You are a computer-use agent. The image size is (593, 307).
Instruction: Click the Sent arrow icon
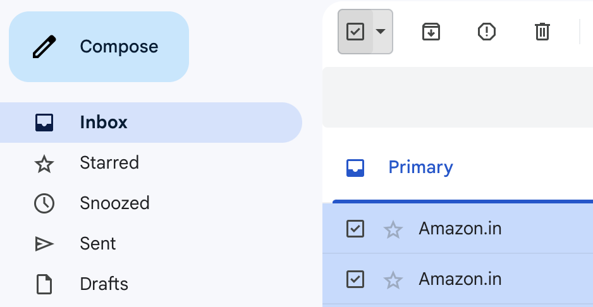(44, 244)
